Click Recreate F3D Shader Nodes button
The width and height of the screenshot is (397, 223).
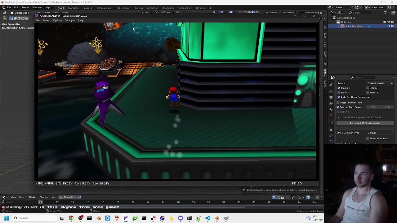pyautogui.click(x=365, y=123)
